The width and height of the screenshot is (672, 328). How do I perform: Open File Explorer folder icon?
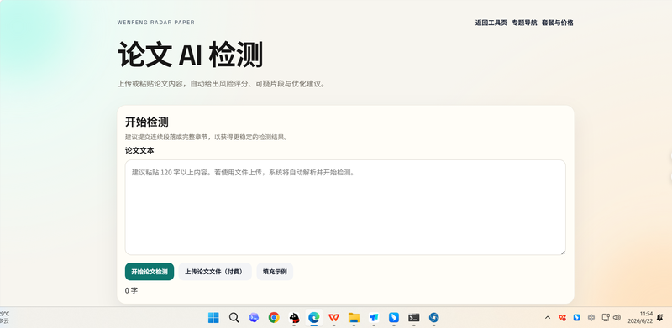pos(354,317)
